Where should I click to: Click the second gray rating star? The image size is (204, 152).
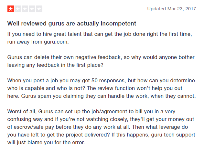[18, 9]
